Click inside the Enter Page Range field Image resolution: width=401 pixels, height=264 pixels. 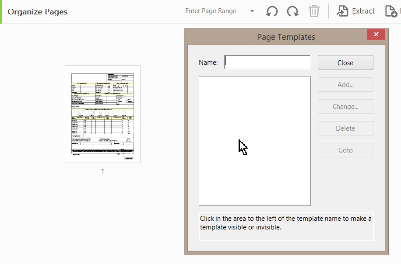pyautogui.click(x=215, y=11)
